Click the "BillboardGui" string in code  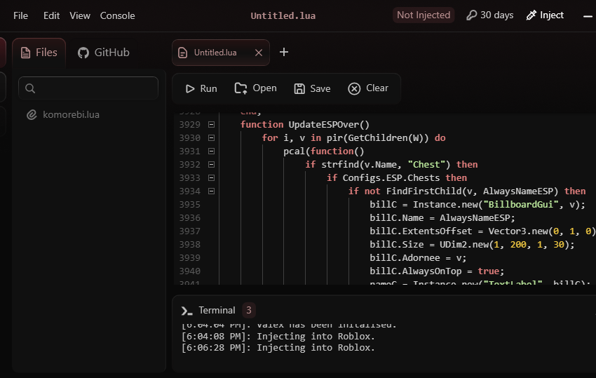[521, 205]
